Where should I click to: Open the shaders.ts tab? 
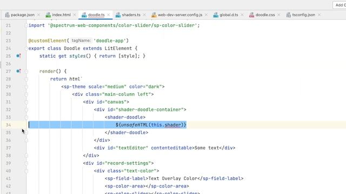pos(131,15)
